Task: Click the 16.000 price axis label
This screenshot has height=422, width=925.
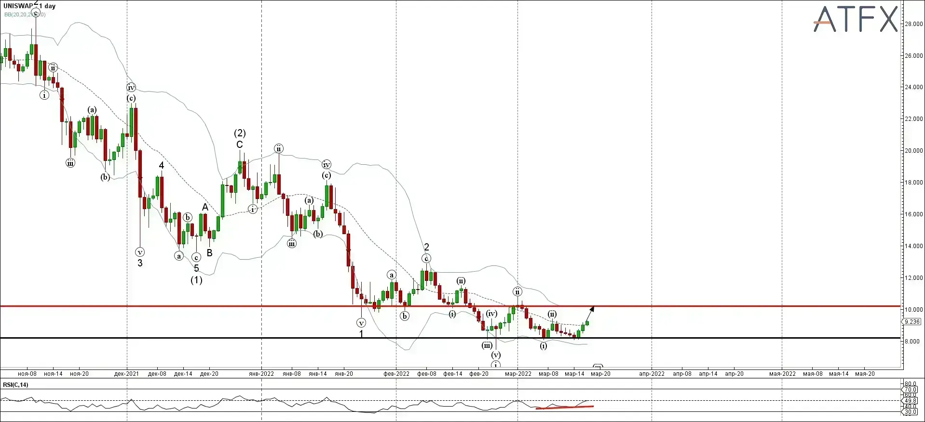Action: 913,214
